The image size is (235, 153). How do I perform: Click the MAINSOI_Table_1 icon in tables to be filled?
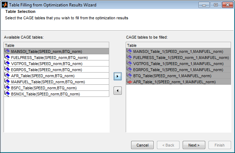tap(129, 51)
